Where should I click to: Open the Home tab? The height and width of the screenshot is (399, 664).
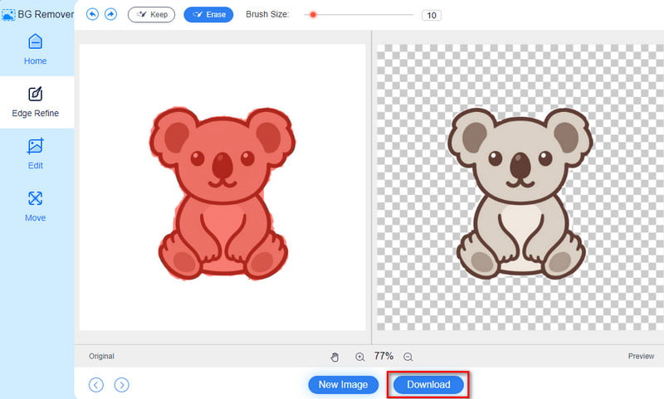point(36,49)
